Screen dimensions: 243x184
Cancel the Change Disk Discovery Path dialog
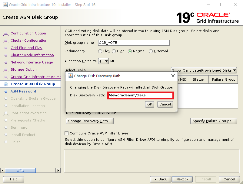[x=165, y=104]
